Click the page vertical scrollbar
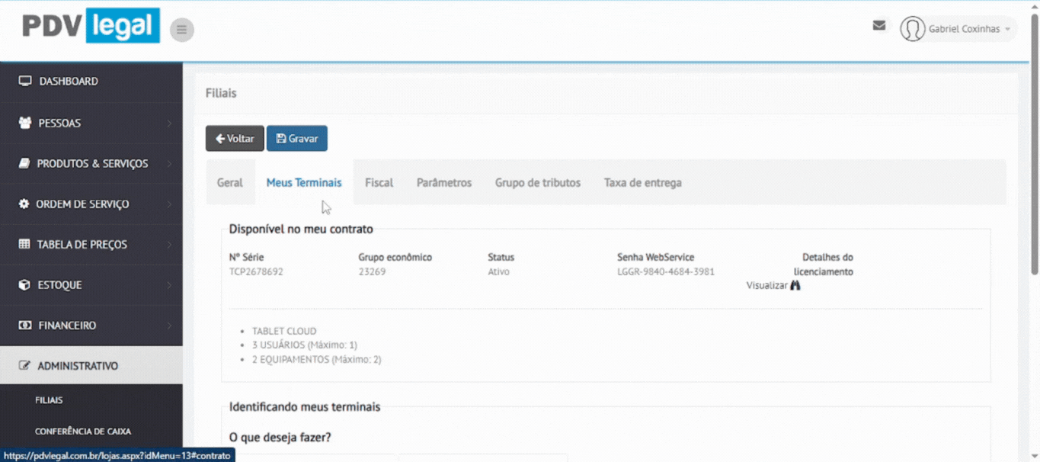 [1034, 152]
